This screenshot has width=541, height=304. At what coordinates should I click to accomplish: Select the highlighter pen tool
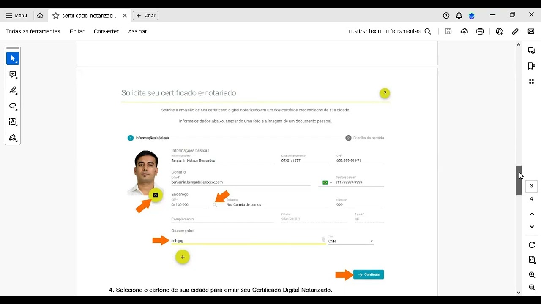pos(13,90)
